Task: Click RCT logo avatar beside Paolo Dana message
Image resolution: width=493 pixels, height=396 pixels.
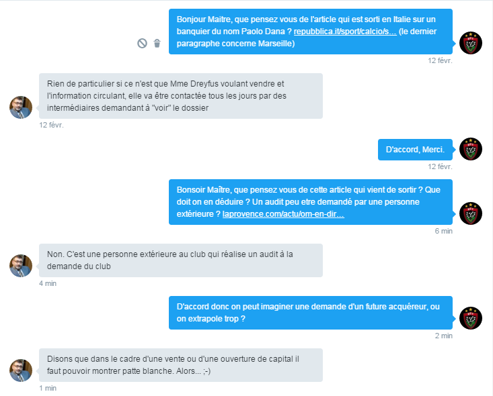Action: (471, 43)
